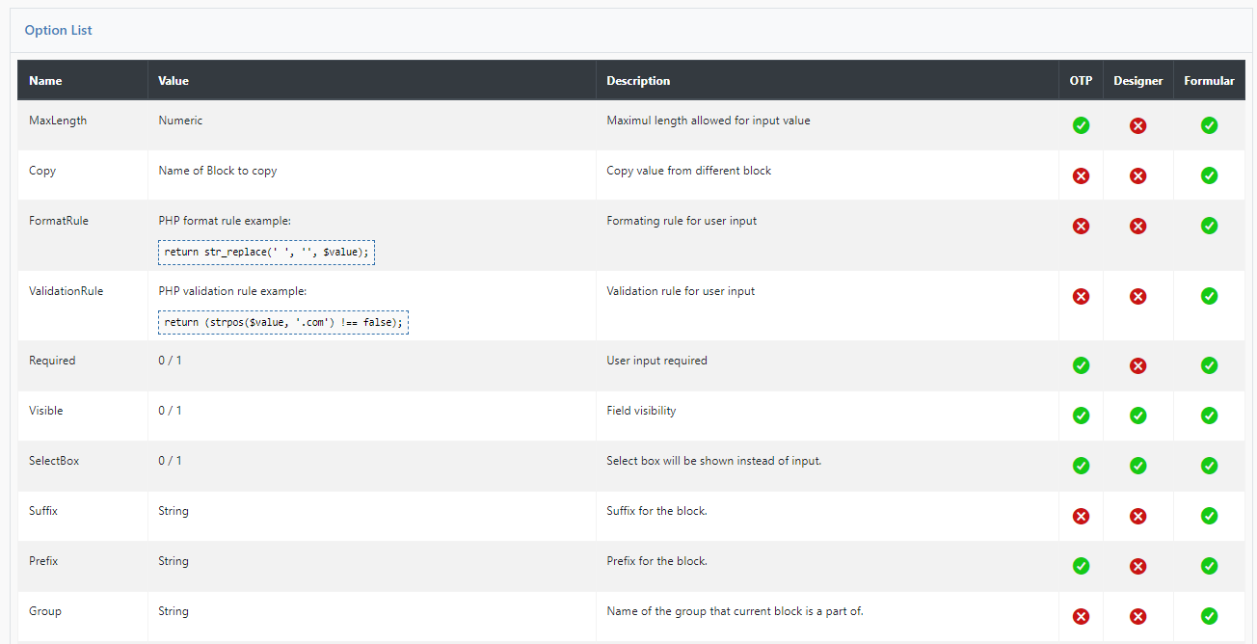Click the green Formular checkmark for FormatRule
Image resolution: width=1257 pixels, height=644 pixels.
1209,226
